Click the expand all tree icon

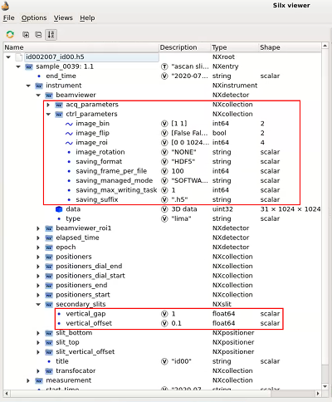26,35
